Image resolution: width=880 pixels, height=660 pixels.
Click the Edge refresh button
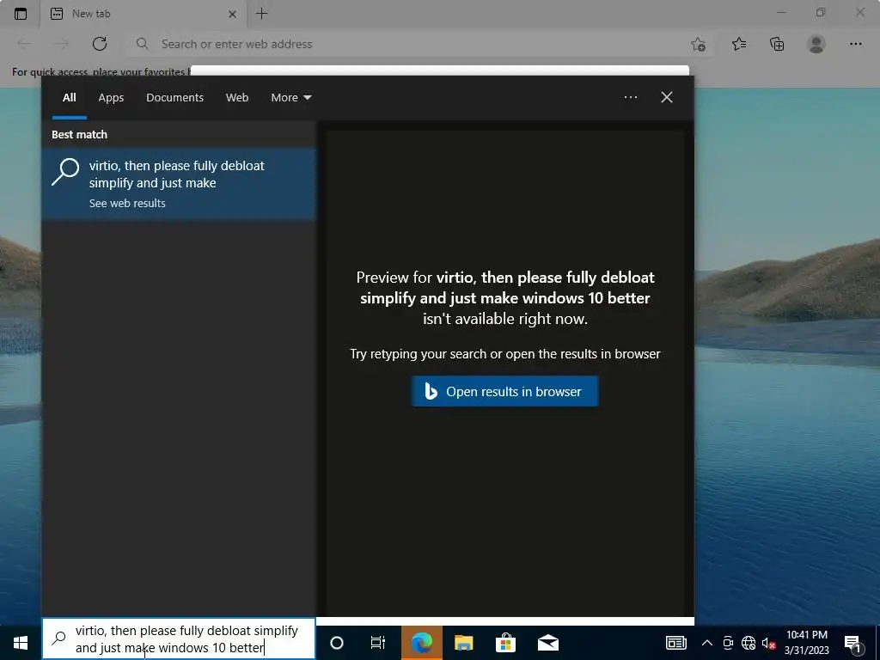pos(100,44)
